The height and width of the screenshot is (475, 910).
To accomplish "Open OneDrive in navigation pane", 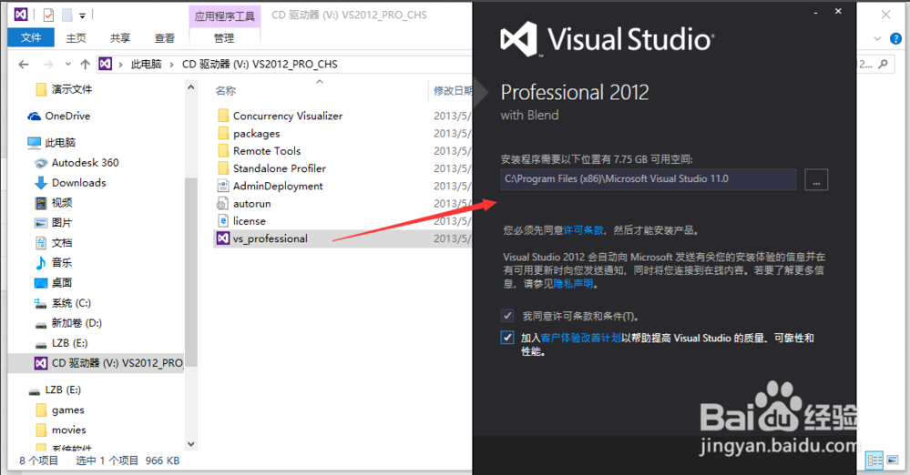I will 67,116.
